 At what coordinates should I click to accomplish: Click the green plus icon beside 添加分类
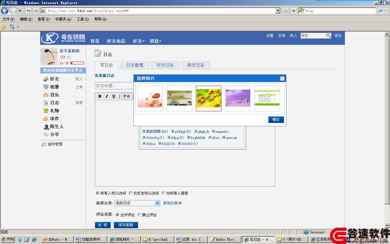click(180, 203)
